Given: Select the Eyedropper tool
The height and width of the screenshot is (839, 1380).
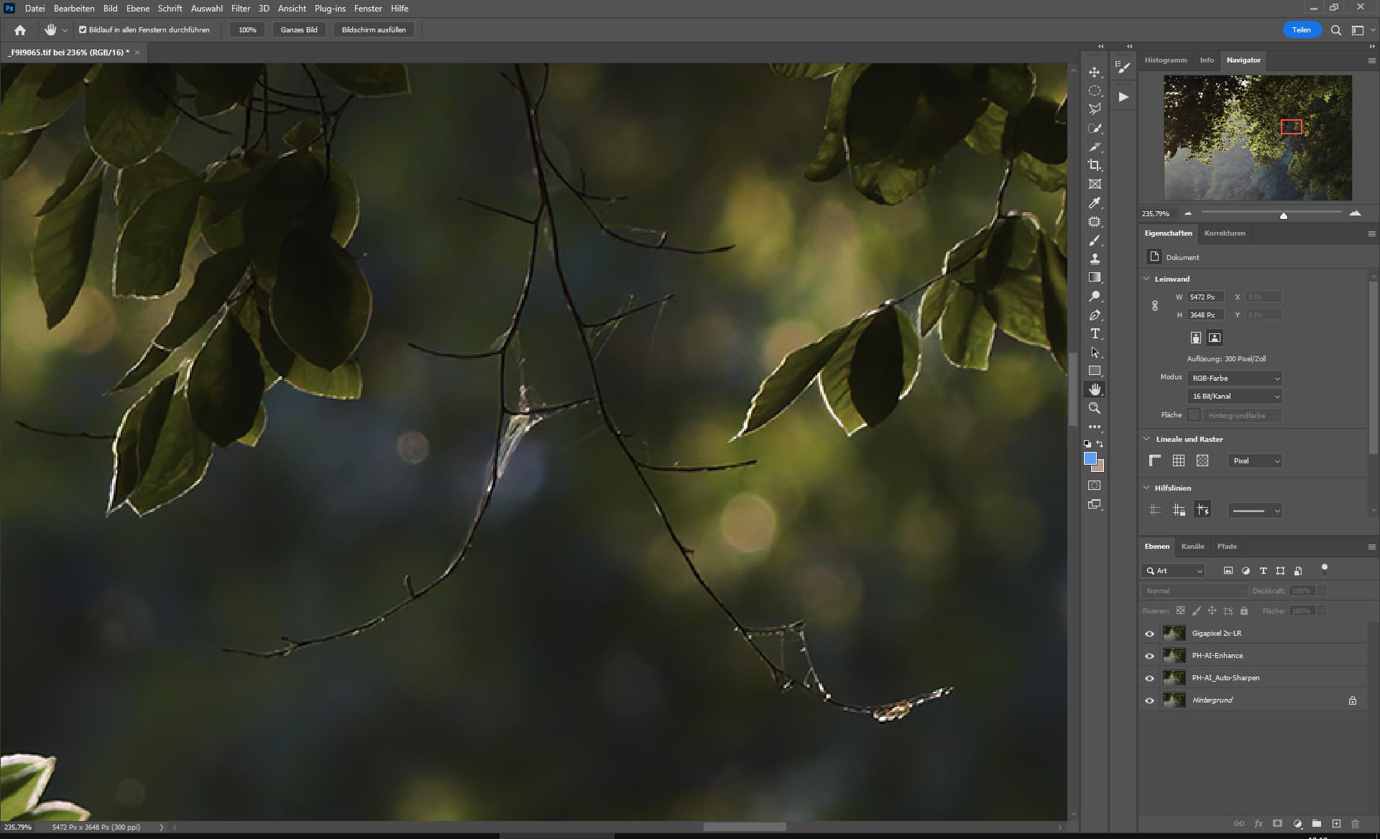Looking at the screenshot, I should tap(1095, 203).
